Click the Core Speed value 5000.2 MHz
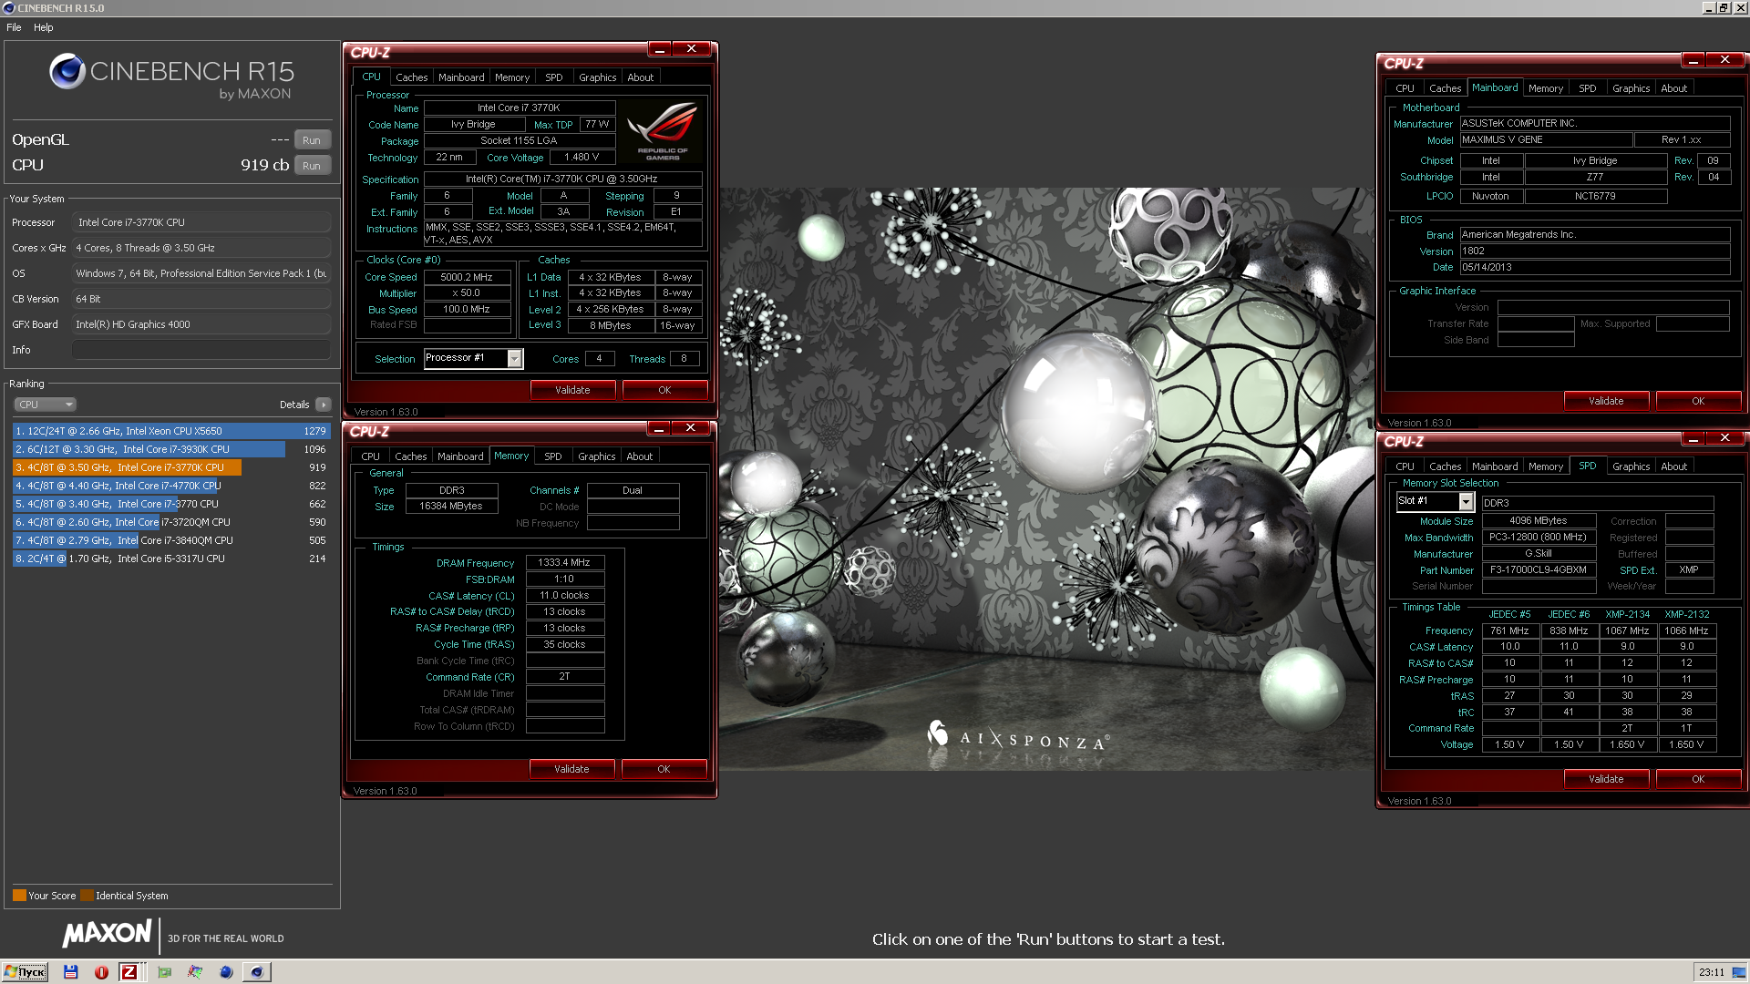This screenshot has width=1750, height=984. coord(467,277)
